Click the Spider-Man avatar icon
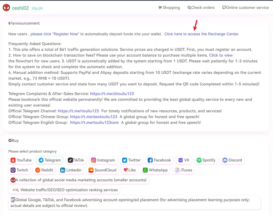This screenshot has height=215, width=273. click(x=6, y=8)
